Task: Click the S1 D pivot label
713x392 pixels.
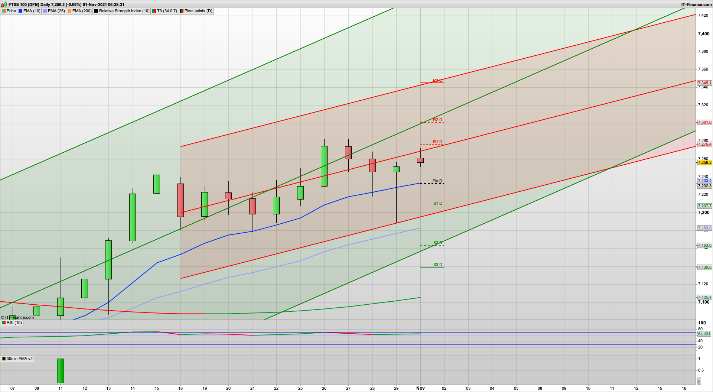Action: click(438, 203)
